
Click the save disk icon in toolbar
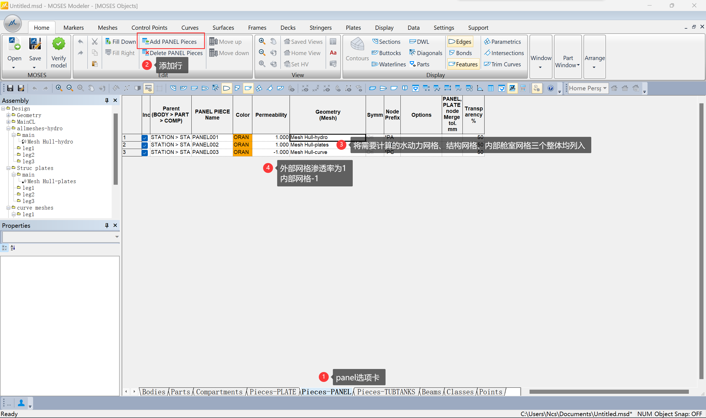click(10, 88)
